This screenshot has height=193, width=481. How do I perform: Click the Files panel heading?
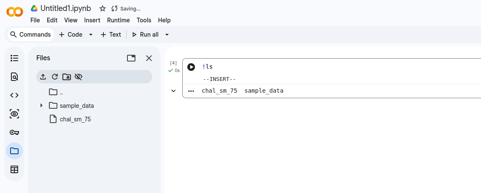click(43, 58)
